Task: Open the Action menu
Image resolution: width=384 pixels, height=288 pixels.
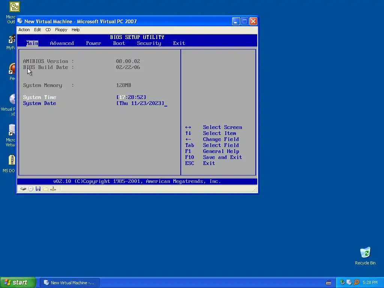Action: click(x=24, y=30)
